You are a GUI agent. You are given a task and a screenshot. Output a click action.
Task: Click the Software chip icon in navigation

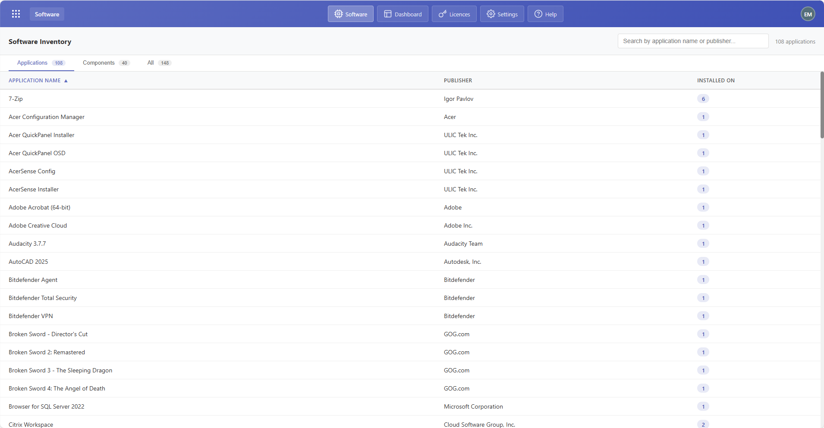(339, 14)
